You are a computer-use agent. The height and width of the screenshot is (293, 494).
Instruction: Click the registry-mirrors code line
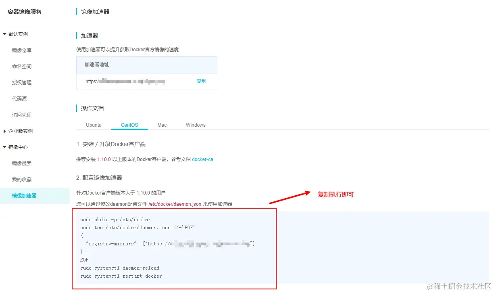coord(170,244)
